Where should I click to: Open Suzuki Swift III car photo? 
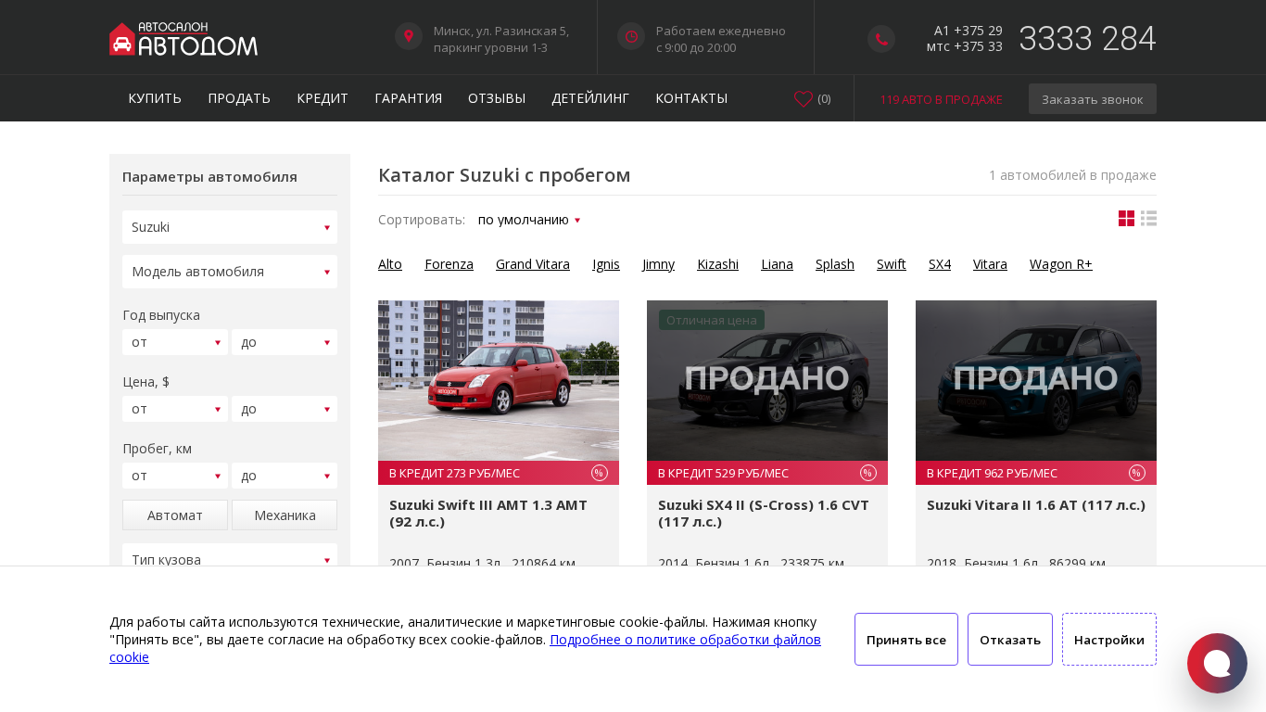click(499, 380)
